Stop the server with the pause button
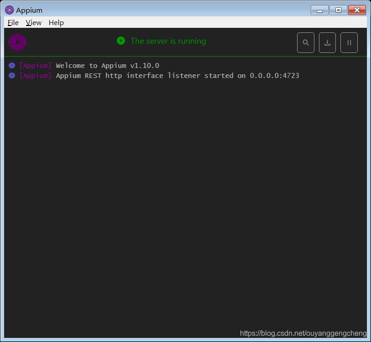 tap(349, 42)
